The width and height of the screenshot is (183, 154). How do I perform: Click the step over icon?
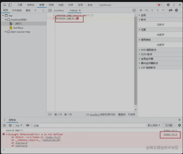(146, 10)
